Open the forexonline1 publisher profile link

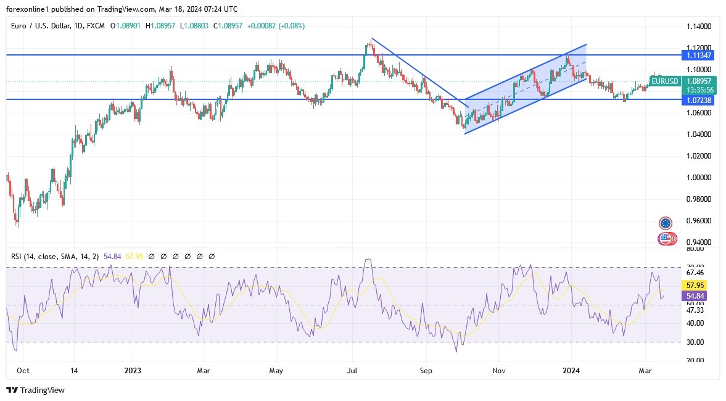23,9
